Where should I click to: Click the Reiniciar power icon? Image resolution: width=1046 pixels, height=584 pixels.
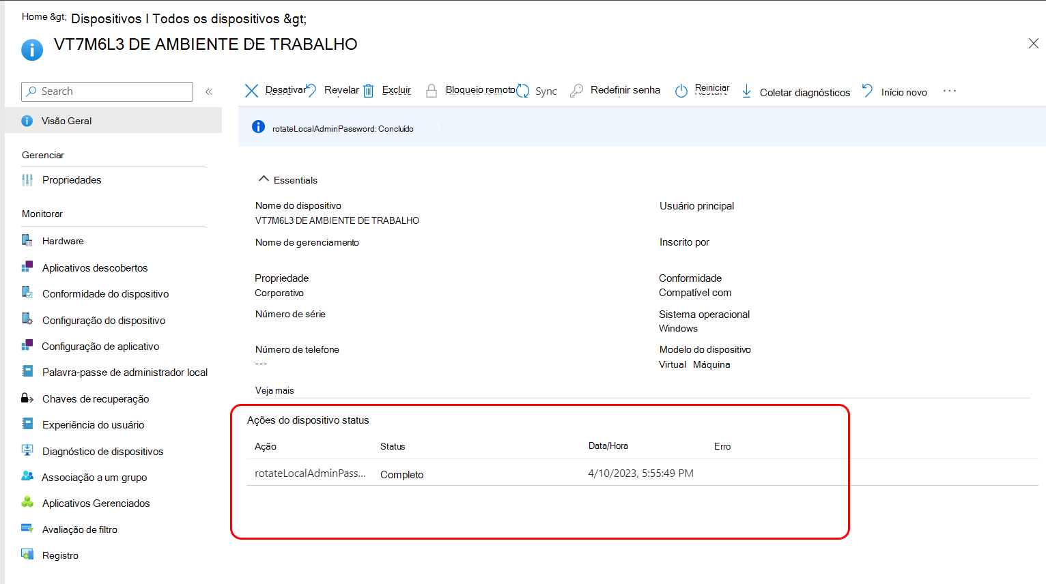(681, 91)
